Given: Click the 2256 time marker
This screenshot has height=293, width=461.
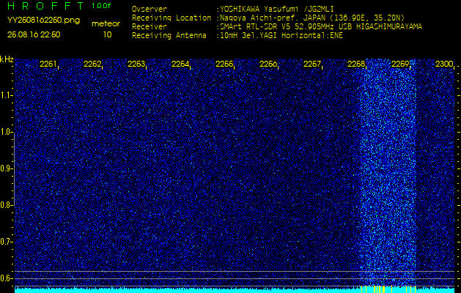Looking at the screenshot, I should pos(268,64).
